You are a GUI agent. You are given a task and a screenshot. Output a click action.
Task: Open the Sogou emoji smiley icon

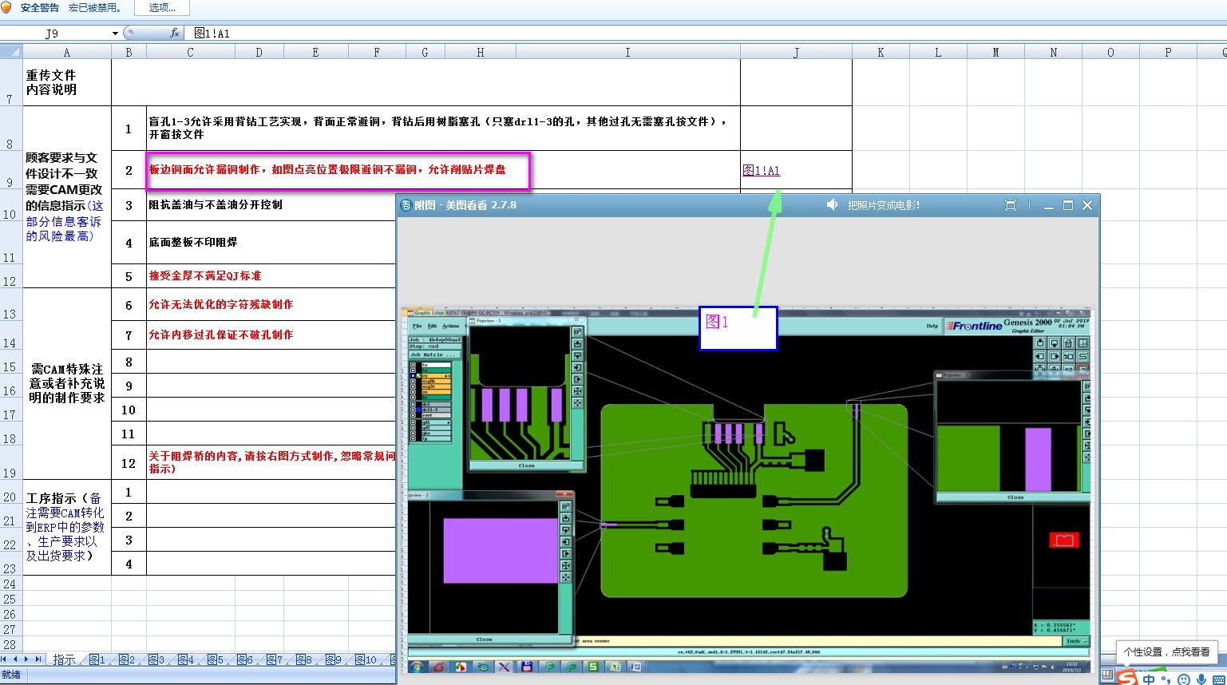pos(1184,680)
